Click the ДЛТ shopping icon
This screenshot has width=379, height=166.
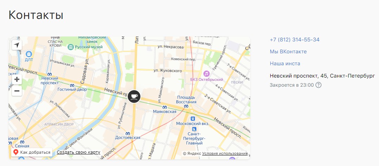coord(29,54)
